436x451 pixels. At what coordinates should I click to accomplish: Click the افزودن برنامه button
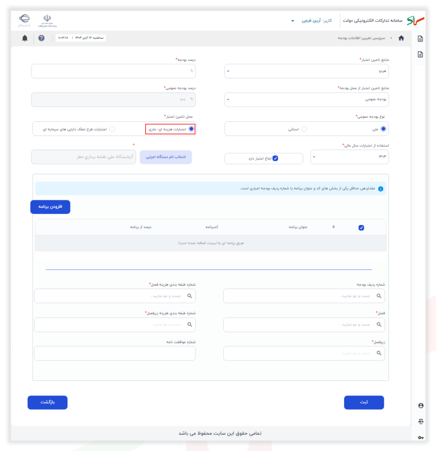point(50,207)
